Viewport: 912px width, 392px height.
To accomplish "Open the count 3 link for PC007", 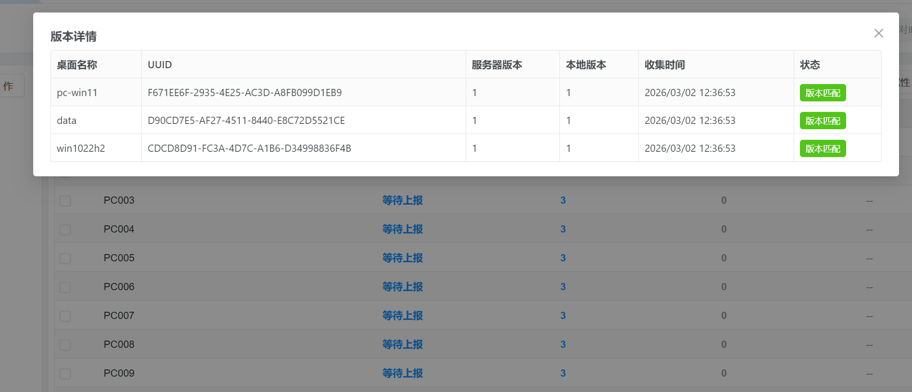I will [x=563, y=316].
